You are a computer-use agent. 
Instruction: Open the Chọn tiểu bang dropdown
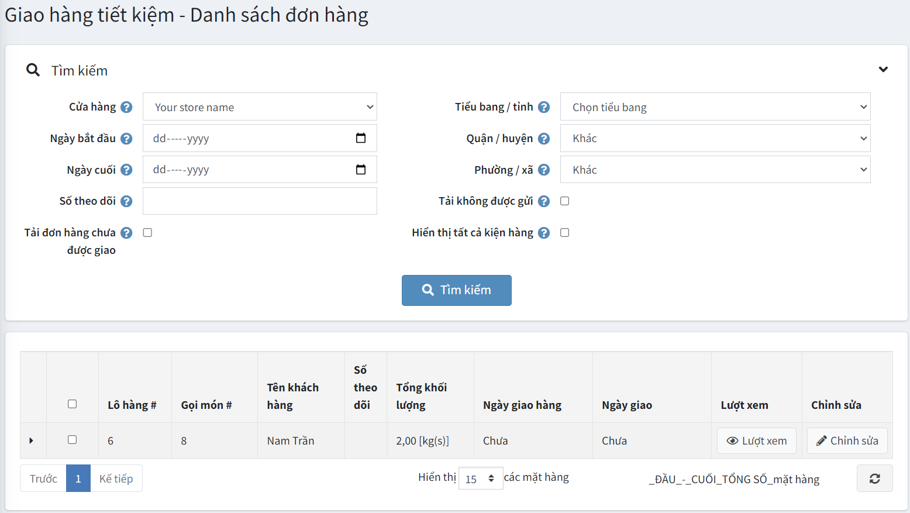[x=715, y=107]
